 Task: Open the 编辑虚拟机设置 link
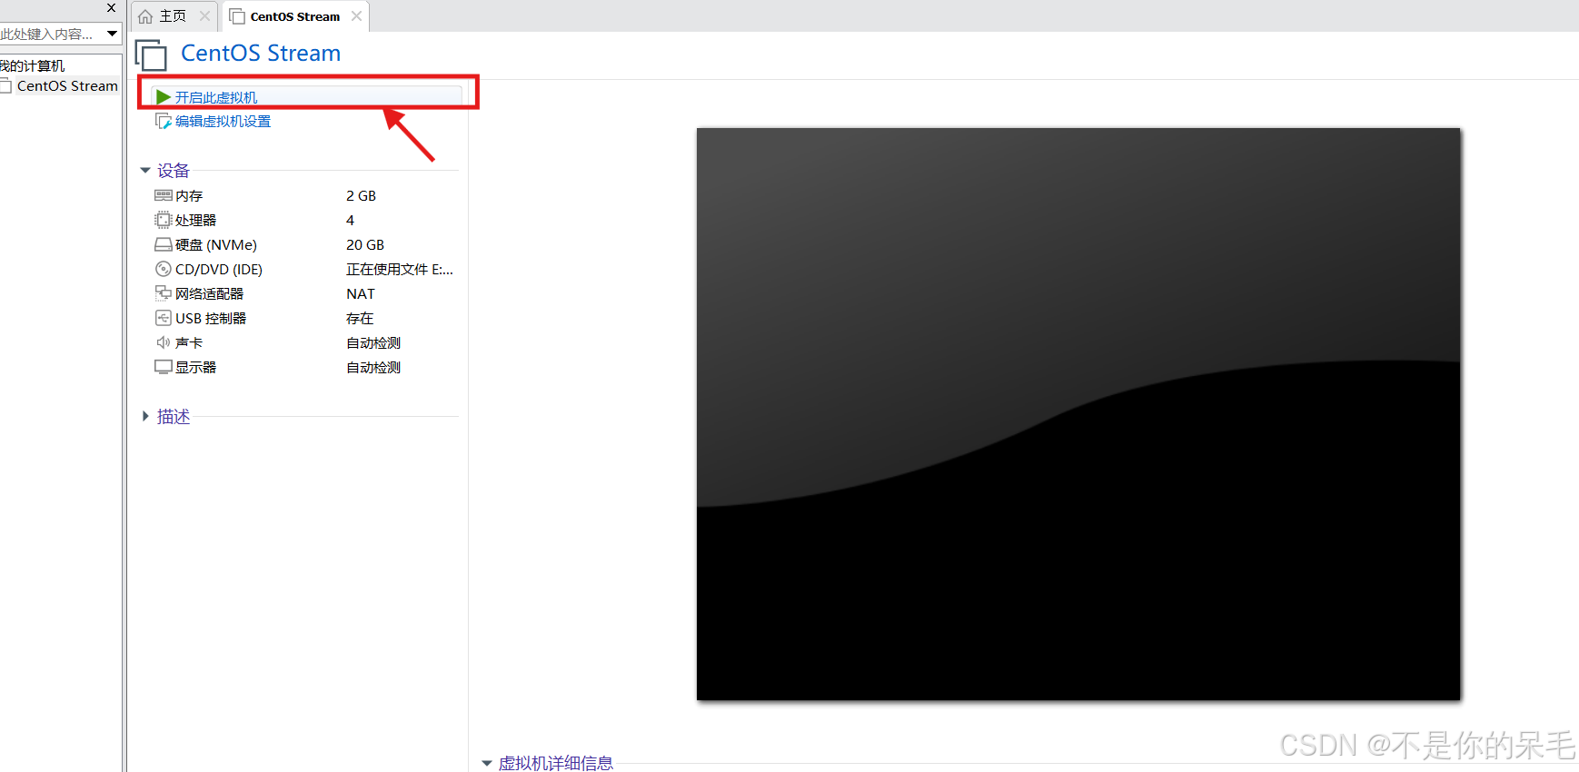(x=223, y=121)
